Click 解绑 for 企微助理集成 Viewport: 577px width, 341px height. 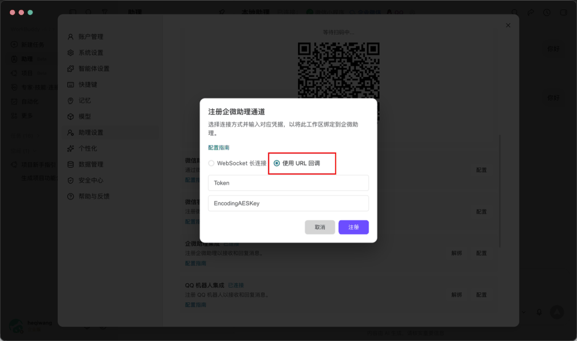pos(456,253)
